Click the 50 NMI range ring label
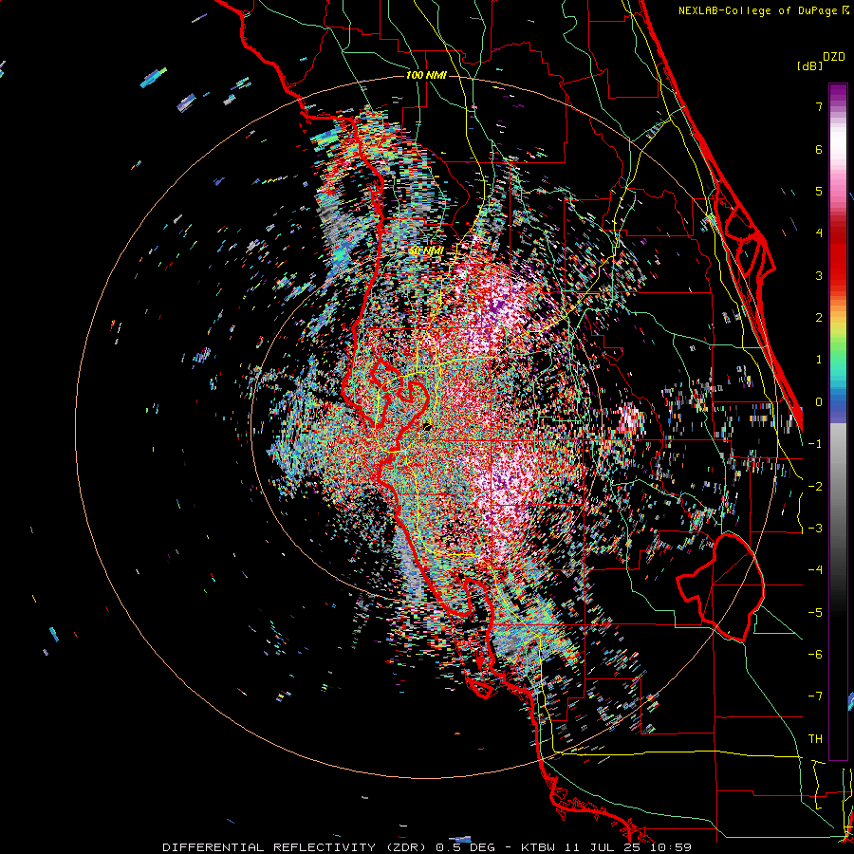This screenshot has width=854, height=854. tap(426, 251)
